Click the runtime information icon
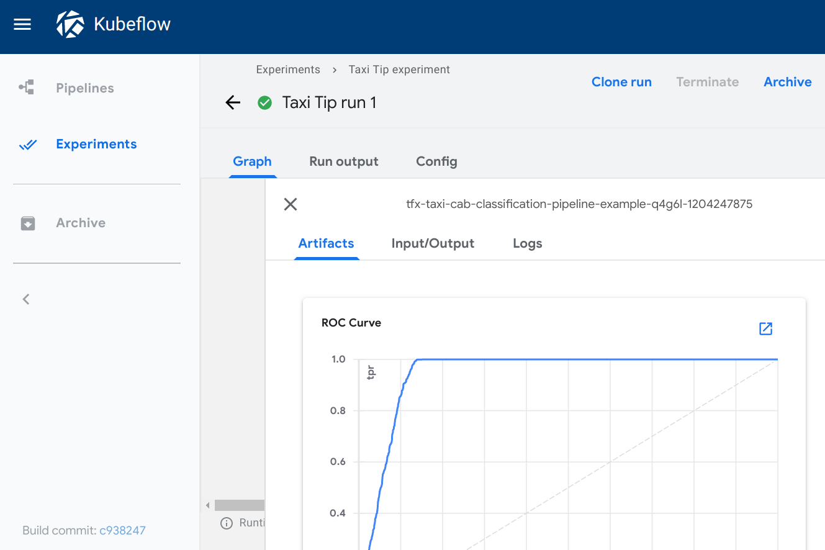The width and height of the screenshot is (825, 550). click(226, 523)
